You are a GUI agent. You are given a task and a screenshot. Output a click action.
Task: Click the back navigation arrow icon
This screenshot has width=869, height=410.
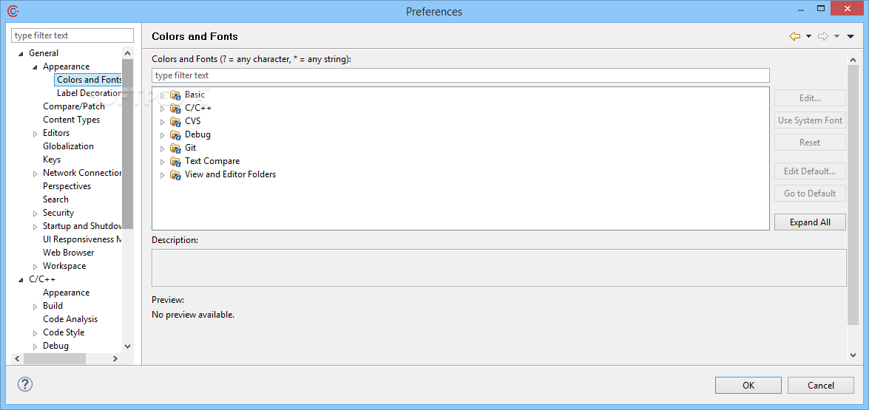(x=795, y=36)
